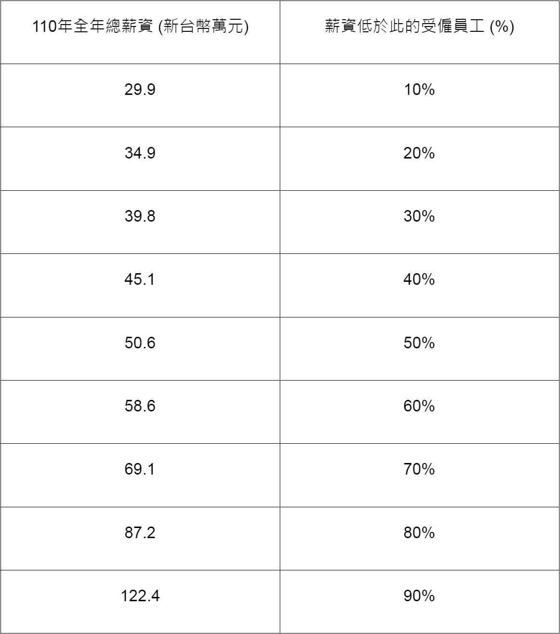Select the 40% percentage cell
This screenshot has width=560, height=634.
coord(419,285)
